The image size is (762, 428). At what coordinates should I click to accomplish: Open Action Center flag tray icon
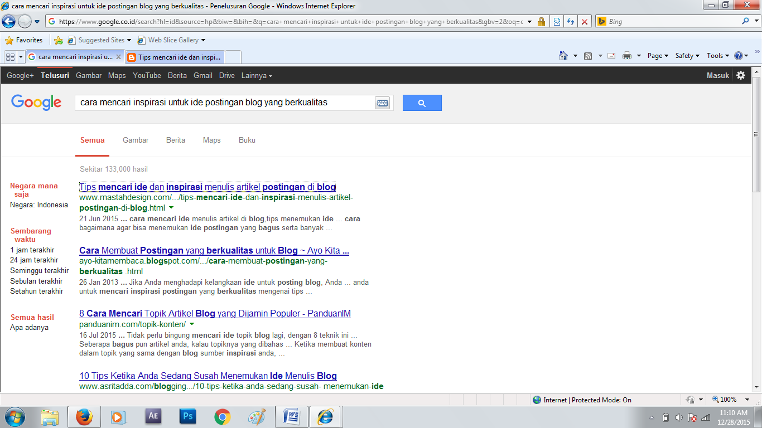(692, 417)
